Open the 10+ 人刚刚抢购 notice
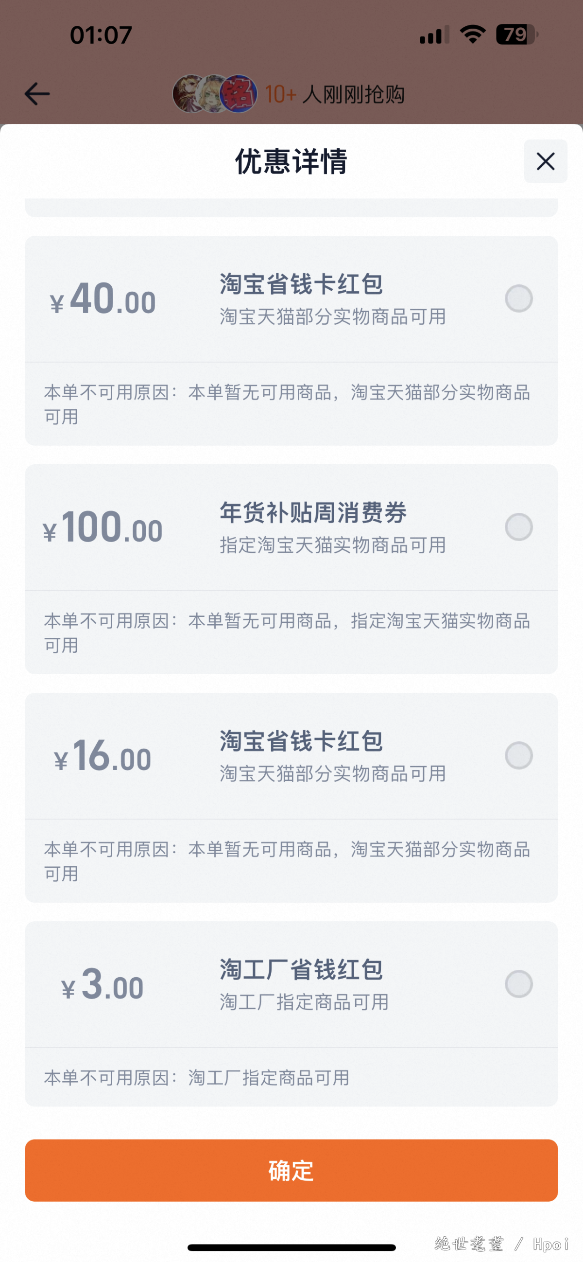This screenshot has height=1262, width=583. [335, 94]
